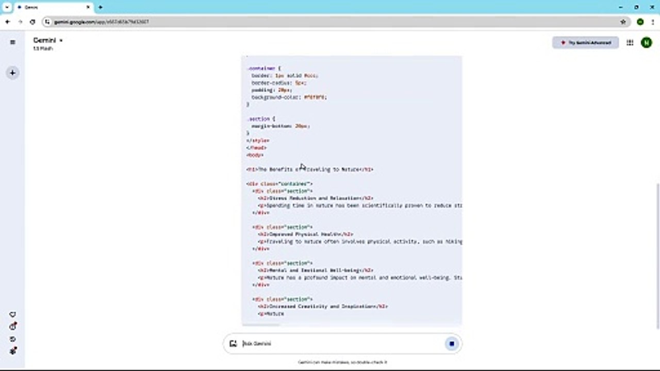Click 'Traveling to nature often involves' paragraph line

[x=360, y=241]
